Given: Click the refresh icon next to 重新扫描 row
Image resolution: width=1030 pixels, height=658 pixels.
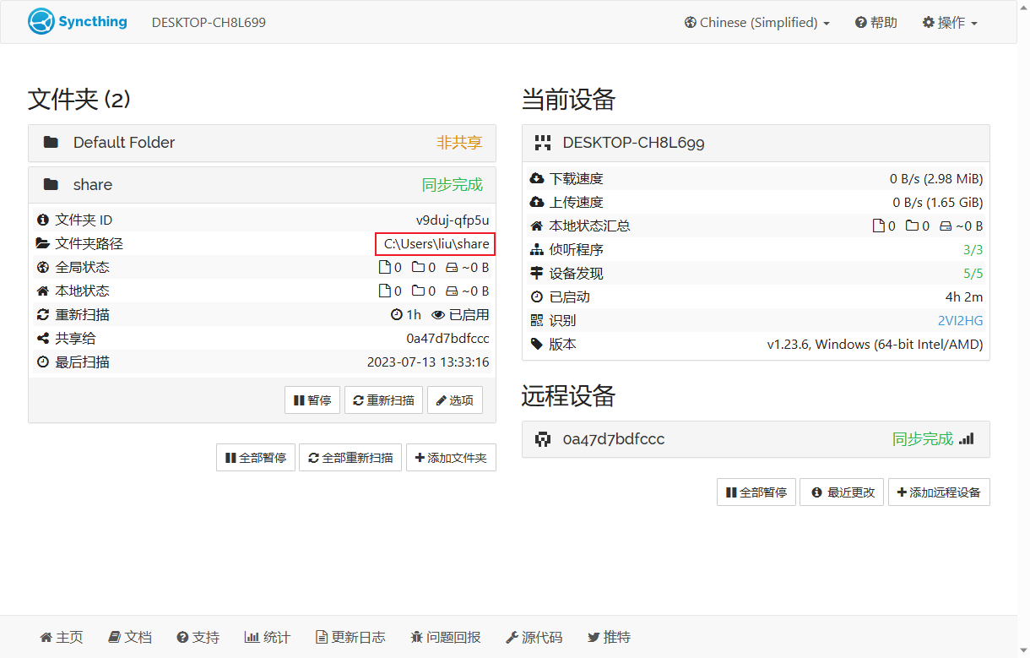Looking at the screenshot, I should pyautogui.click(x=43, y=315).
